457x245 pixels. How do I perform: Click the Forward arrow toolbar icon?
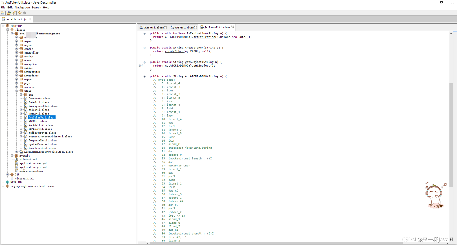point(25,13)
